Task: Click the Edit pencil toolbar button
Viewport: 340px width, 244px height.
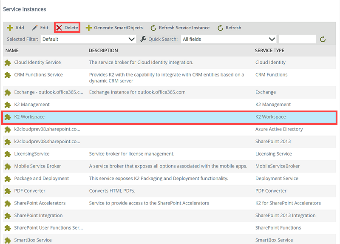Action: [x=40, y=28]
